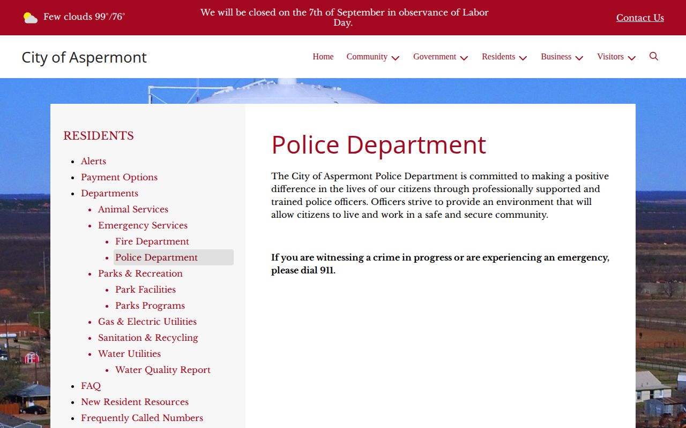
Task: Click the Labor Day closure announcement
Action: (344, 18)
